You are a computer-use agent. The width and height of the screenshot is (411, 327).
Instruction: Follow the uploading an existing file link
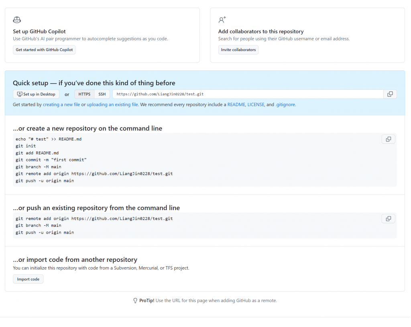[x=112, y=105]
